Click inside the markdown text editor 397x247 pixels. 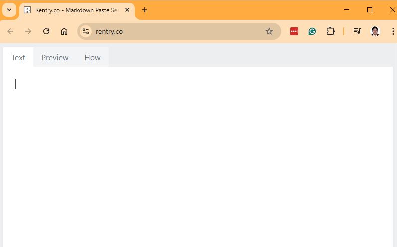tap(198, 157)
